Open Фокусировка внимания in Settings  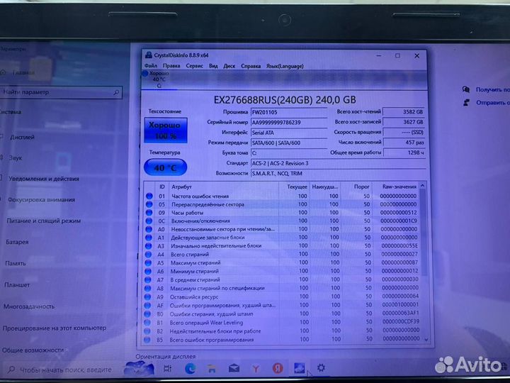click(41, 199)
